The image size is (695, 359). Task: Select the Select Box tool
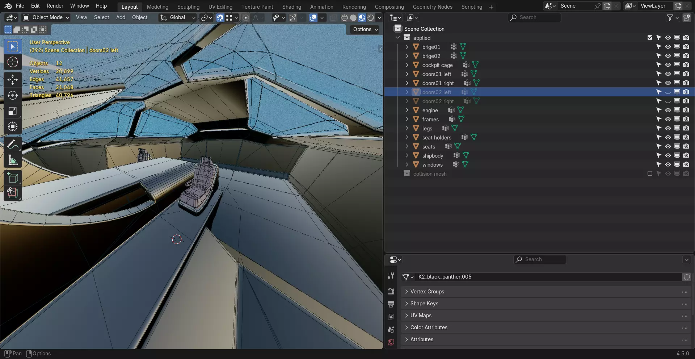13,47
